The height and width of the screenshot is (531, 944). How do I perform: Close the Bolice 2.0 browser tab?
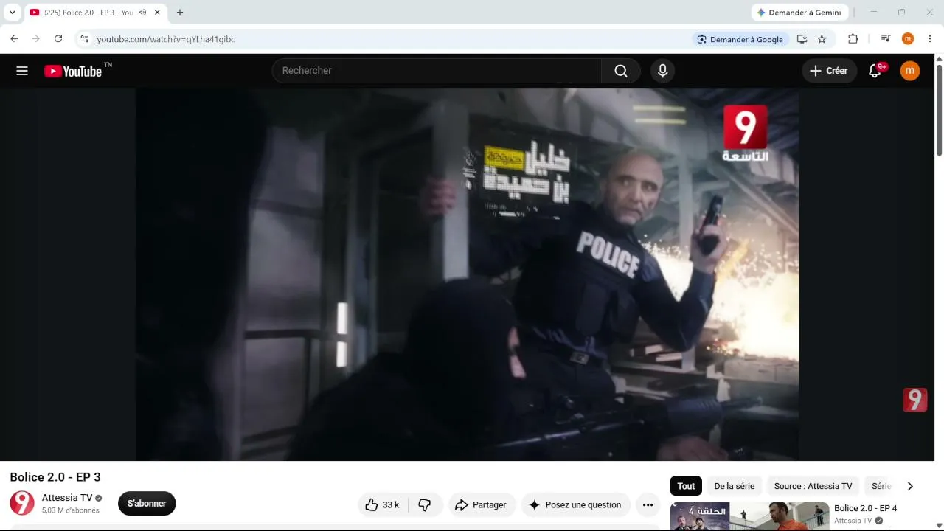[x=157, y=13]
